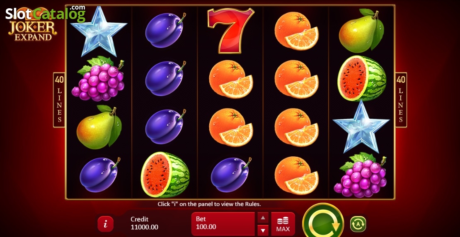Start the green spin button
Image resolution: width=460 pixels, height=237 pixels.
323,221
